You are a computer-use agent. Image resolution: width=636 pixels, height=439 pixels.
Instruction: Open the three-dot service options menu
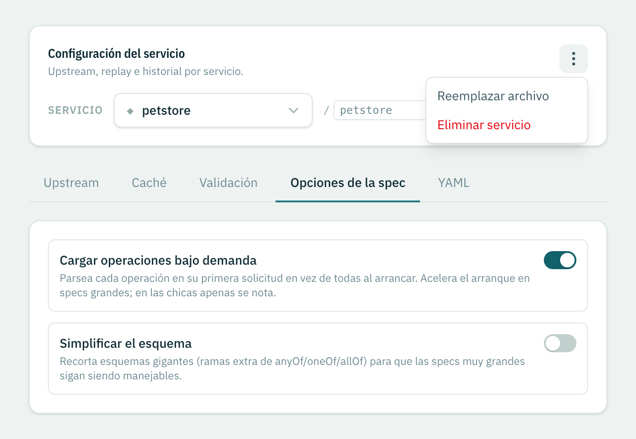[x=573, y=59]
